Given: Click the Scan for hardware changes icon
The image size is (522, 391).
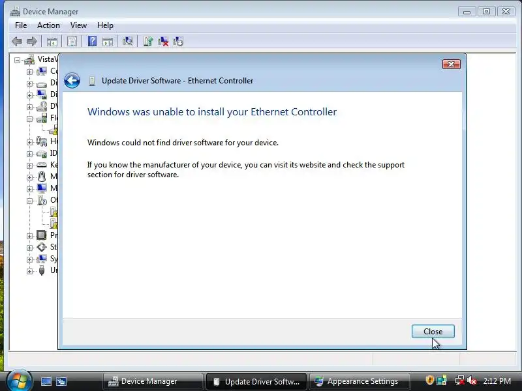Looking at the screenshot, I should click(127, 41).
